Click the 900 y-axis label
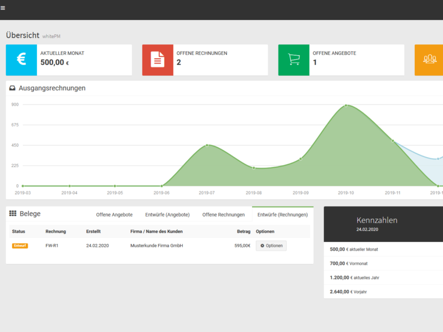Viewport: 443px width, 332px height. coord(15,105)
